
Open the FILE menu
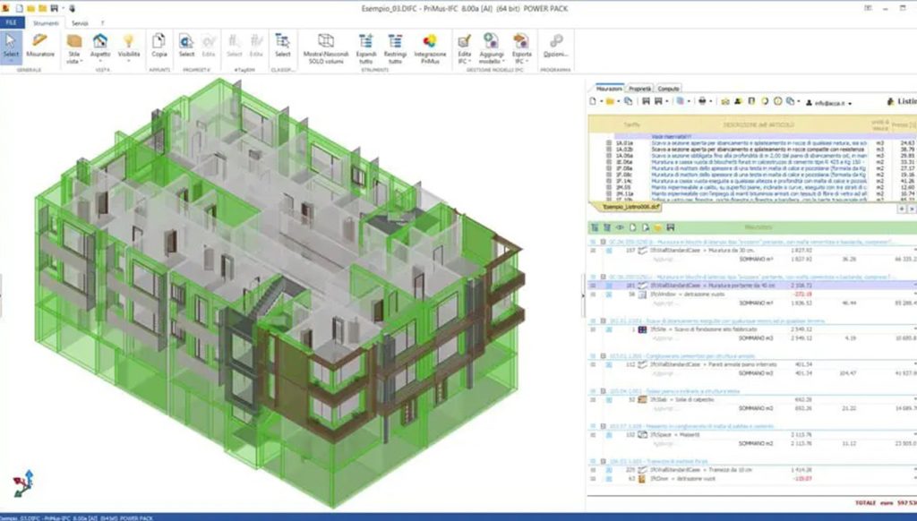click(12, 22)
